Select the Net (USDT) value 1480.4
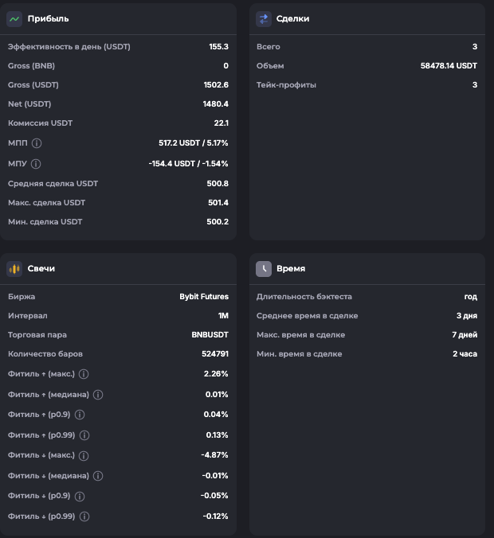Screen dimensions: 494x538 (215, 104)
